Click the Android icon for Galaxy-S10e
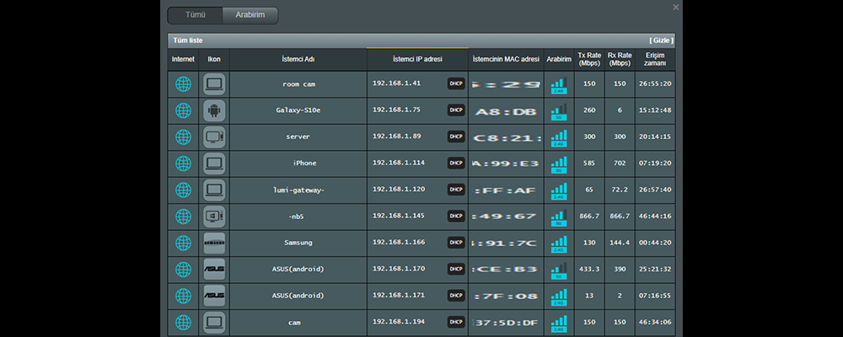The width and height of the screenshot is (843, 337). pos(214,110)
